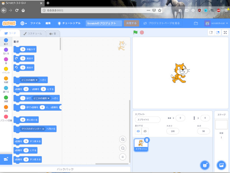Screen dimensions: 230x173
Task: Bookmark this page with the star
Action: click(159, 10)
